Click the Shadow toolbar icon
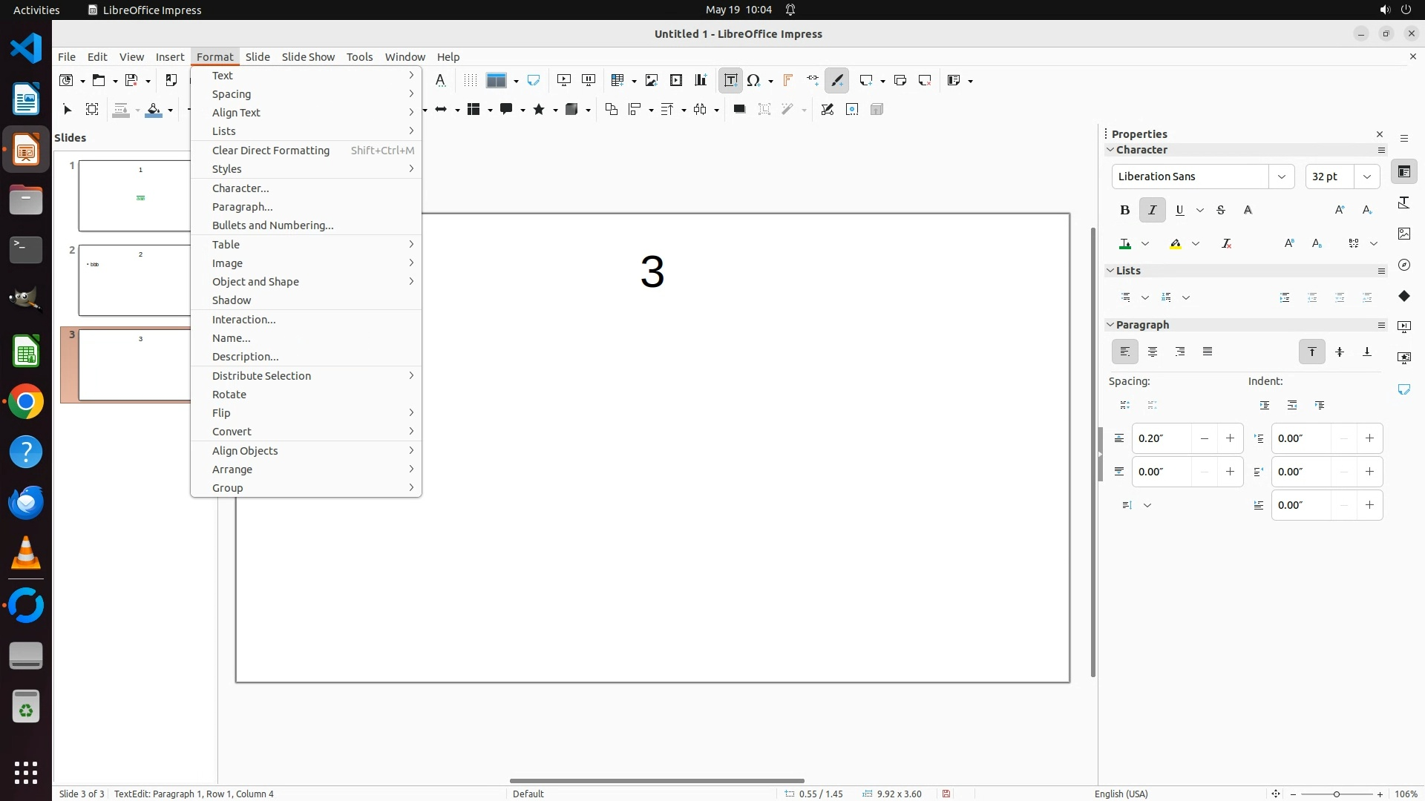1425x801 pixels. pos(739,110)
